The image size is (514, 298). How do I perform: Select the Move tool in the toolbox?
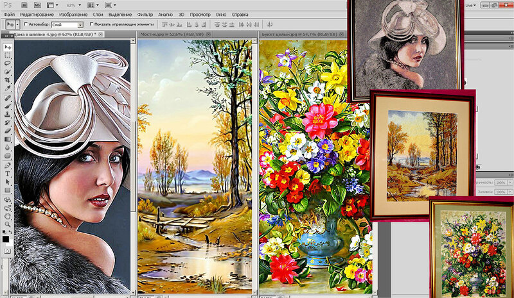[x=8, y=47]
